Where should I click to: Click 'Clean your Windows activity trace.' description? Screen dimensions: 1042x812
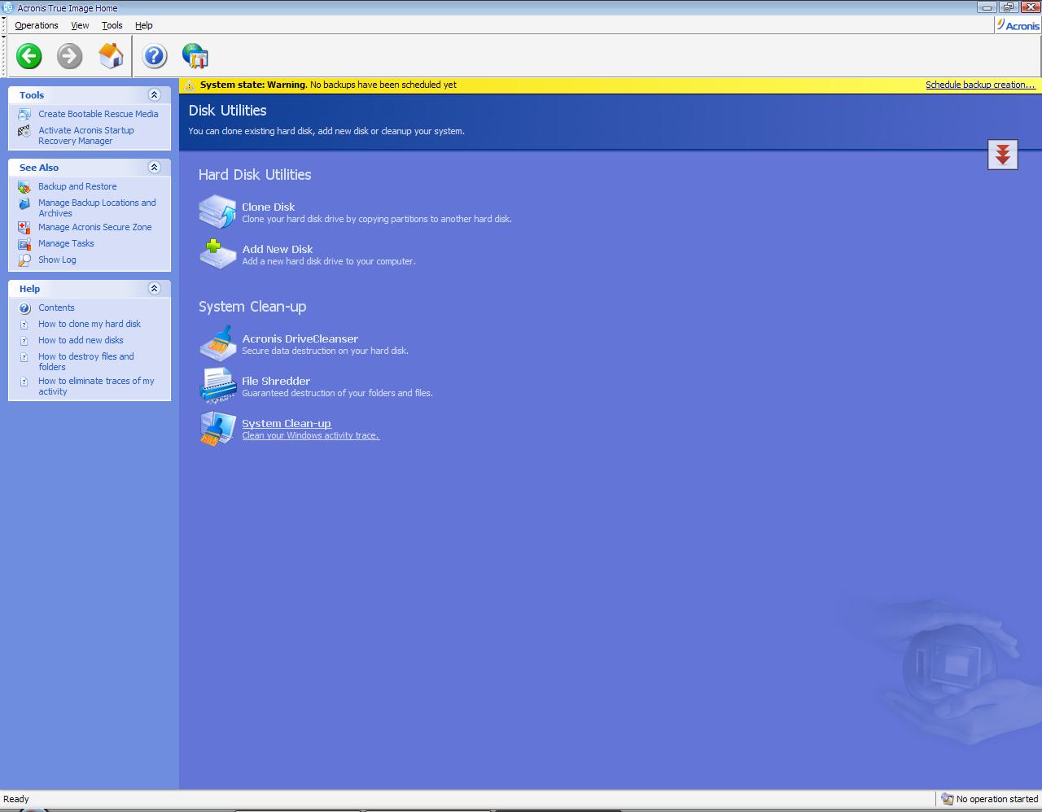coord(311,435)
